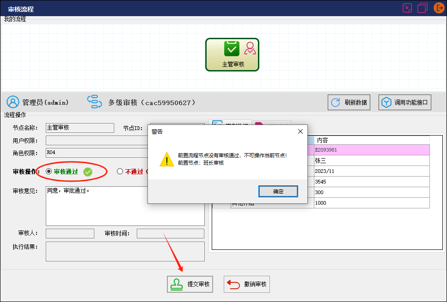Click the 执行结果 text box
This screenshot has width=447, height=302.
125,251
